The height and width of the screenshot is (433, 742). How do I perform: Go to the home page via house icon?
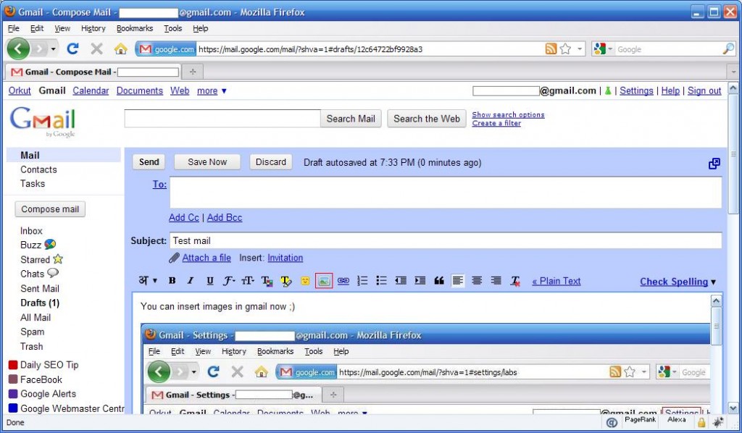[x=121, y=49]
